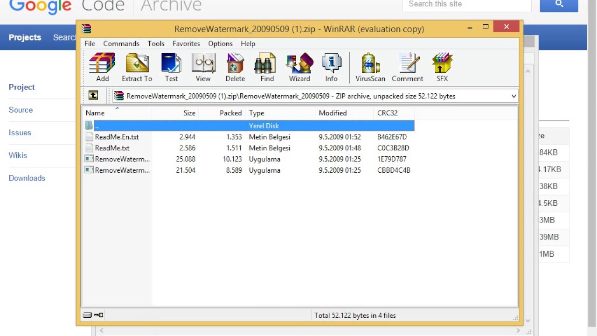Click the horizontal scrollbar left arrow
This screenshot has width=597, height=336.
point(101,331)
